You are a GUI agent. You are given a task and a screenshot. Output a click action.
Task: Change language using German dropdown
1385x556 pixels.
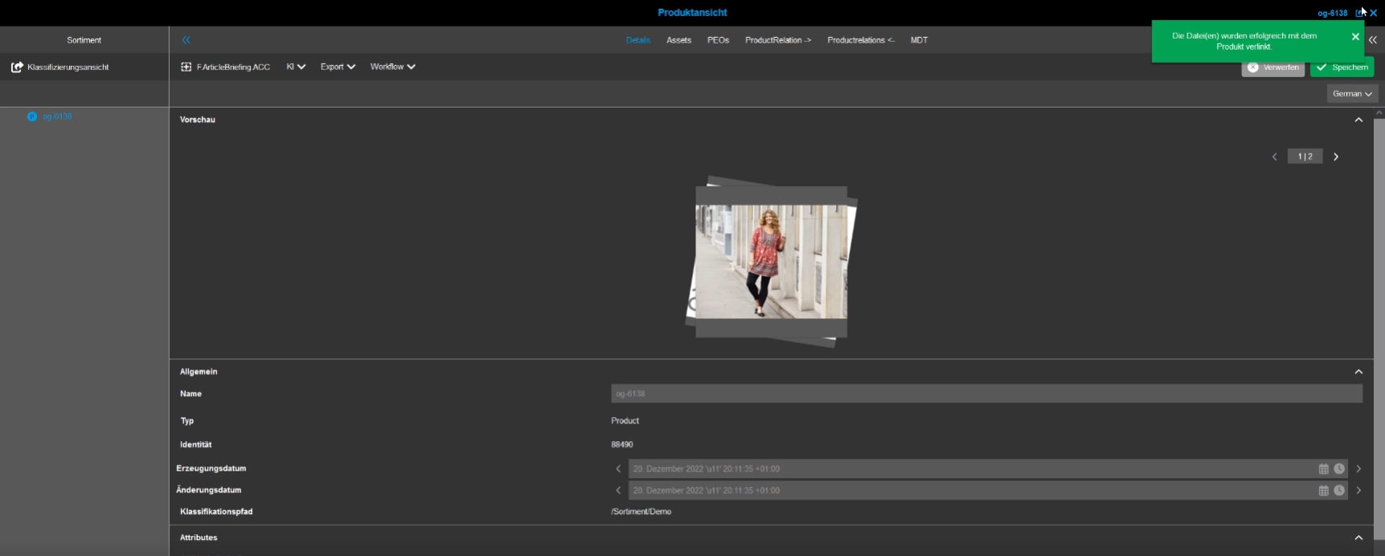click(1352, 94)
